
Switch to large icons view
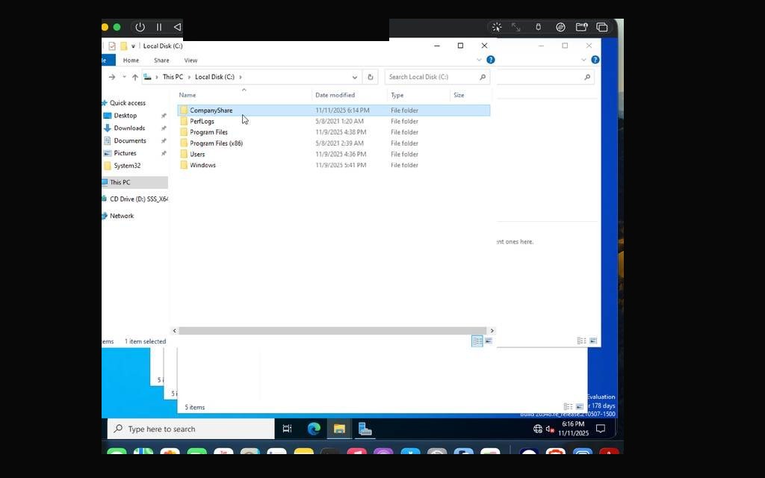pos(489,341)
